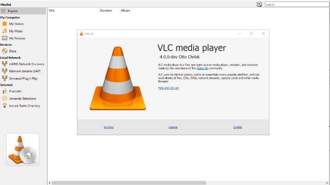Image resolution: width=330 pixels, height=185 pixels.
Task: Open My Pictures in sidebar
Action: click(17, 38)
